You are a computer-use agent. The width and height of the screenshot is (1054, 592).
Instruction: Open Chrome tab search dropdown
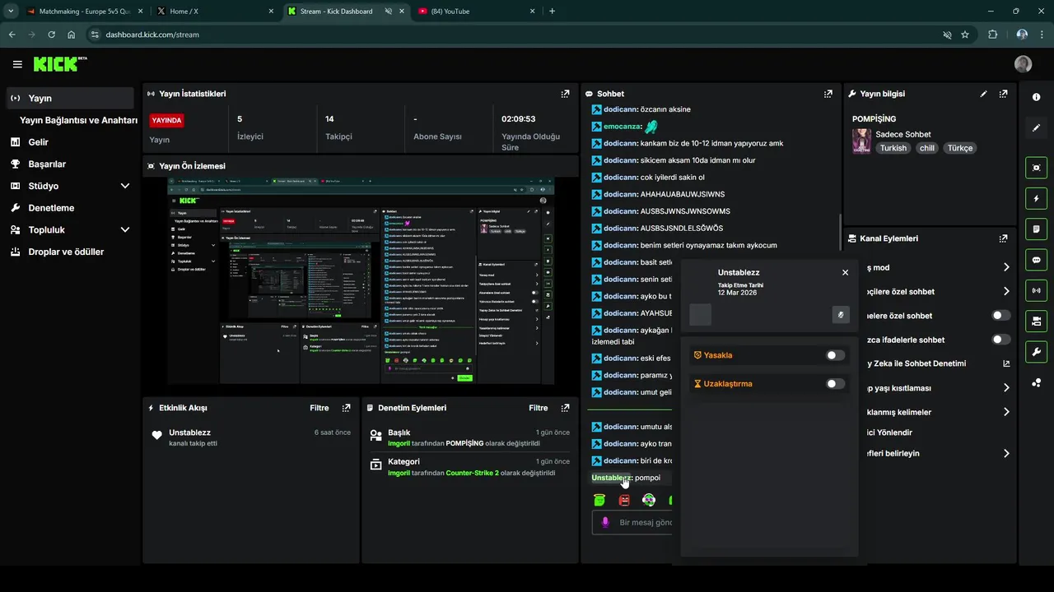click(11, 12)
